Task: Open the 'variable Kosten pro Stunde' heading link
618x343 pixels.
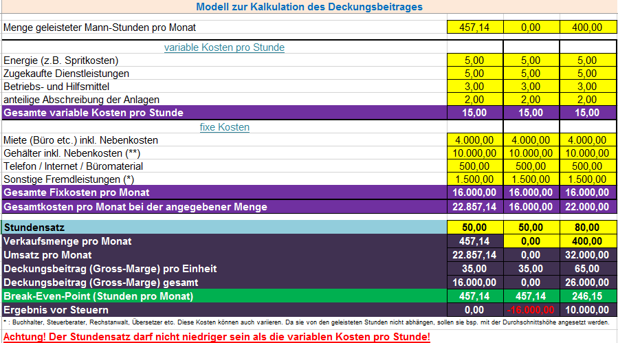Action: [224, 47]
